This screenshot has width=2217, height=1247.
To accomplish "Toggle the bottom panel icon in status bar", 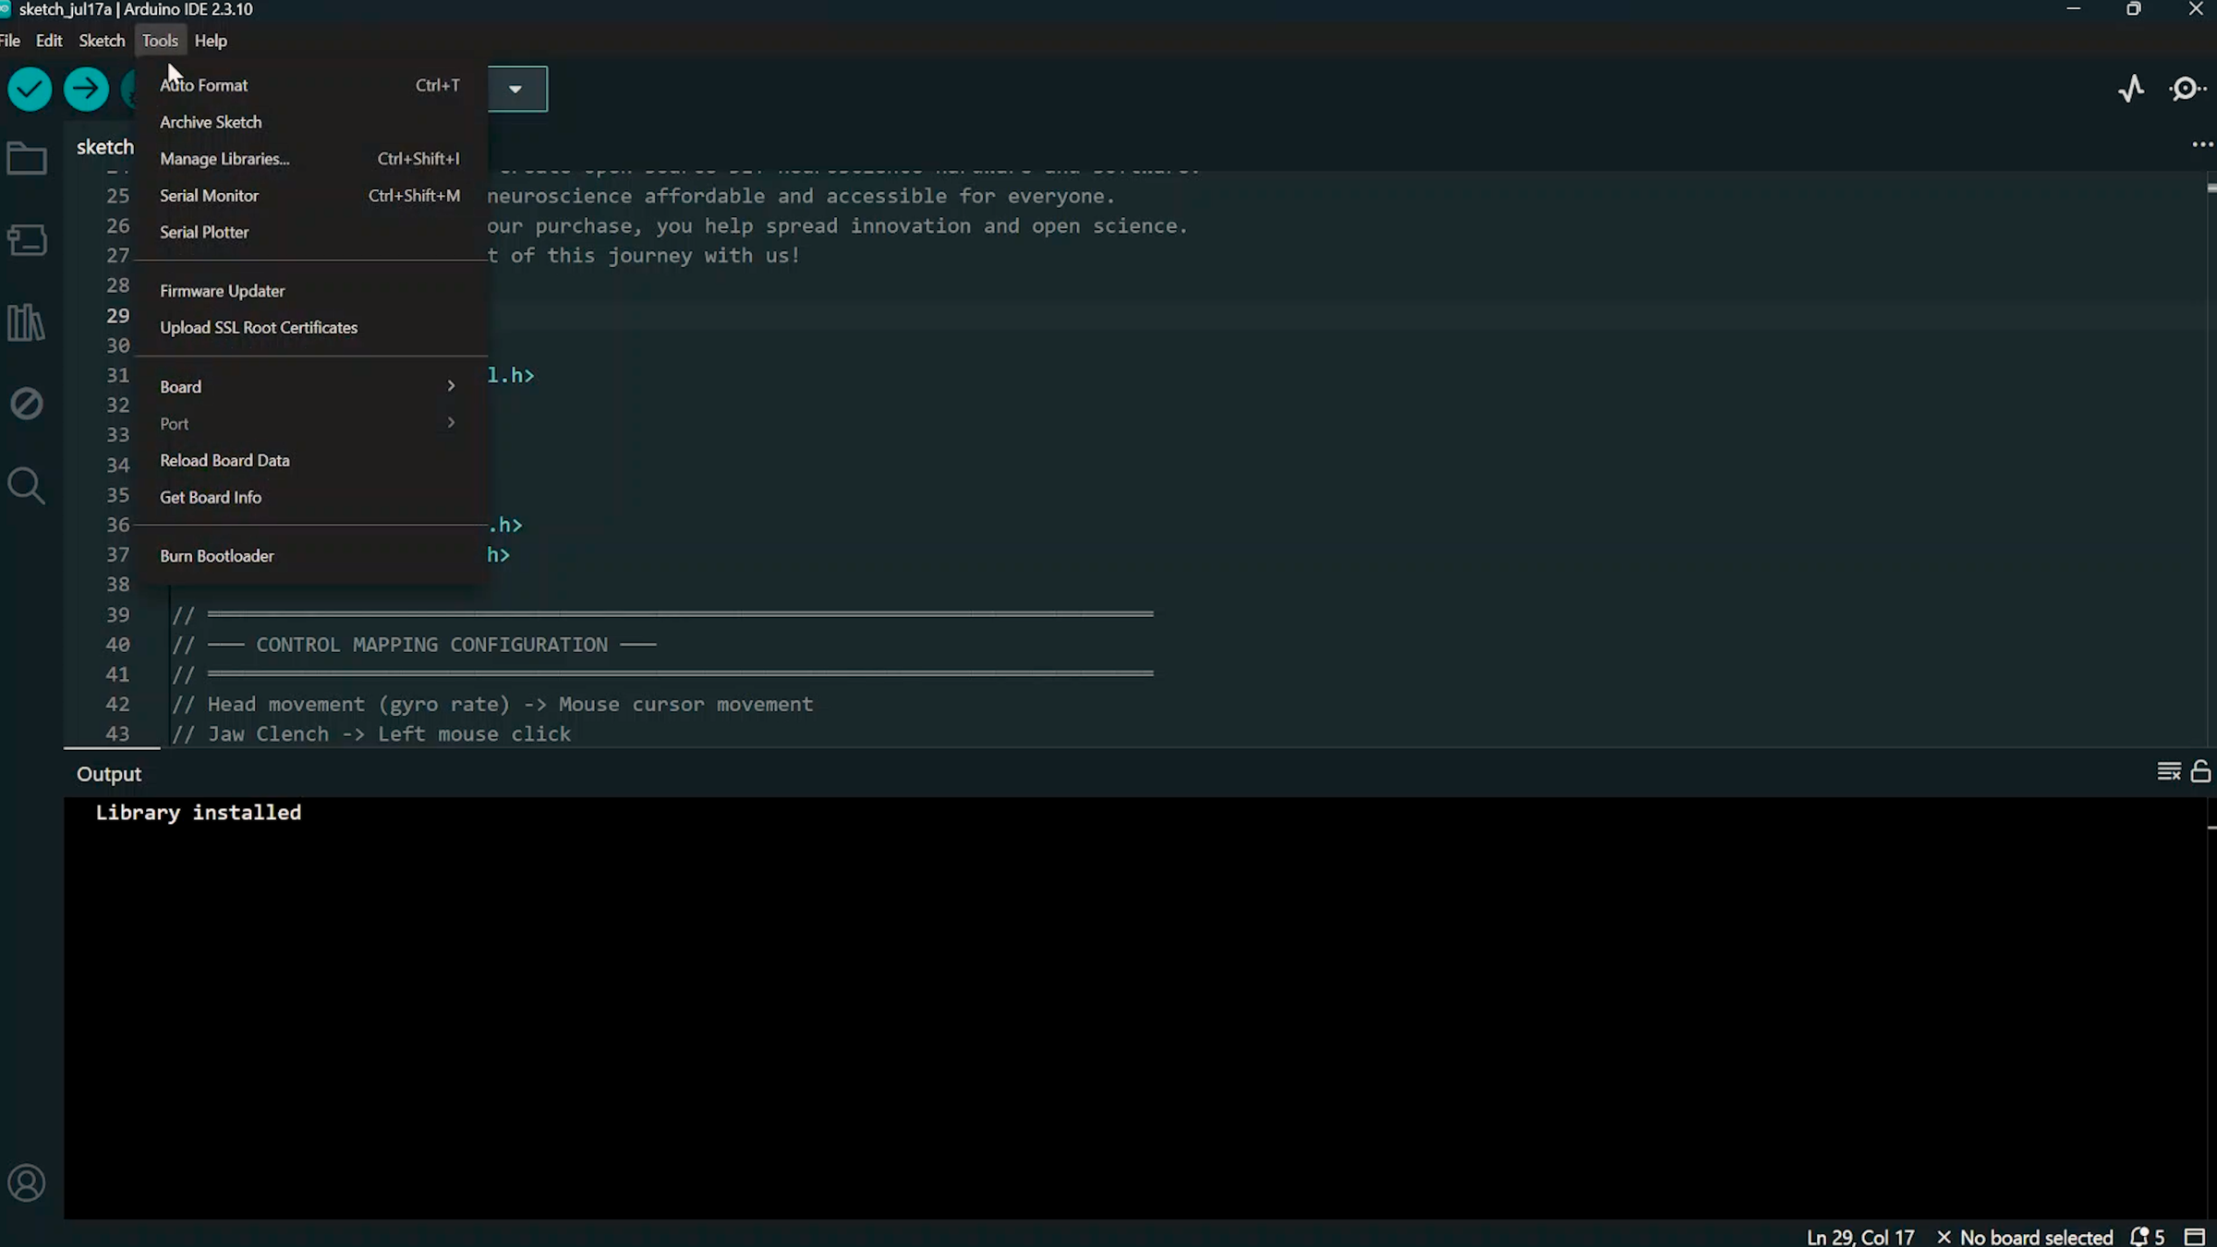I will click(x=2195, y=1237).
